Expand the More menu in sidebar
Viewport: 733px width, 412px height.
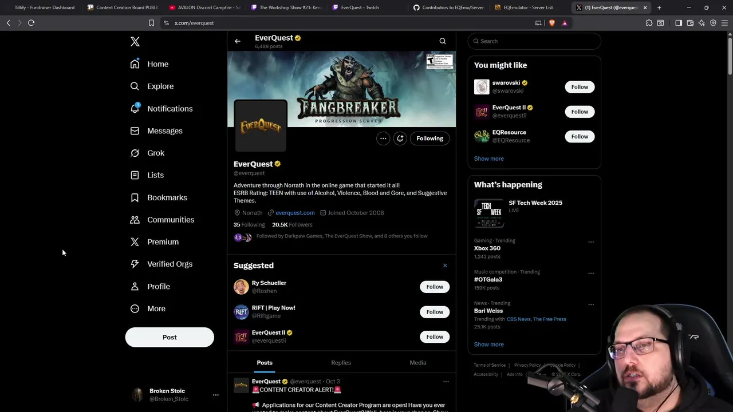[x=148, y=308]
